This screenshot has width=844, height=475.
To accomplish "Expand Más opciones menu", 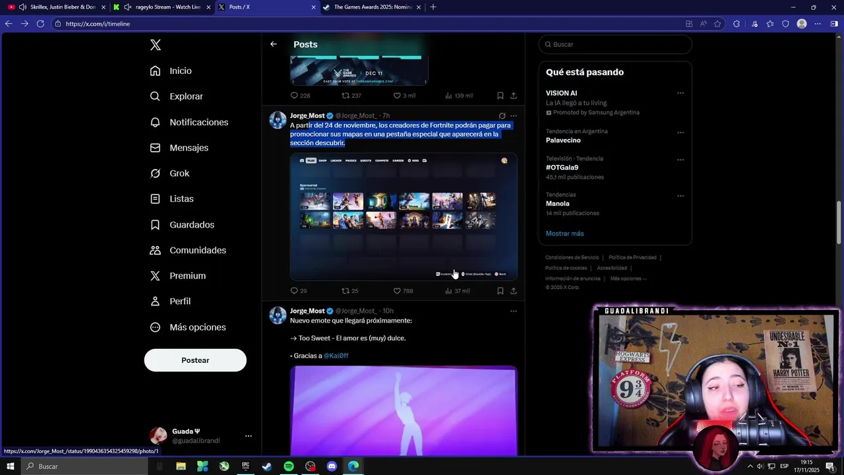I will pos(187,327).
